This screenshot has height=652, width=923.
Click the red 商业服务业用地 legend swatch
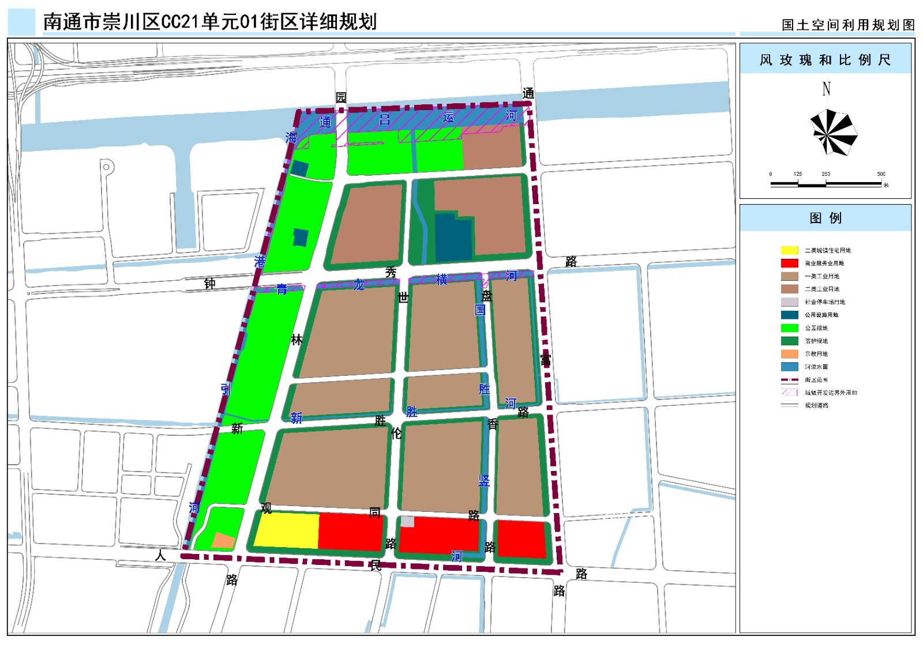click(789, 263)
